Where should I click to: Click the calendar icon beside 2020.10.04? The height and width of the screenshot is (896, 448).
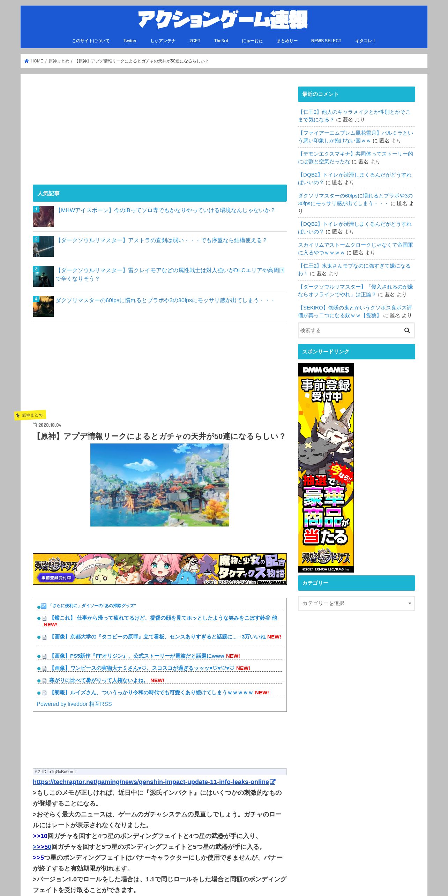point(35,425)
